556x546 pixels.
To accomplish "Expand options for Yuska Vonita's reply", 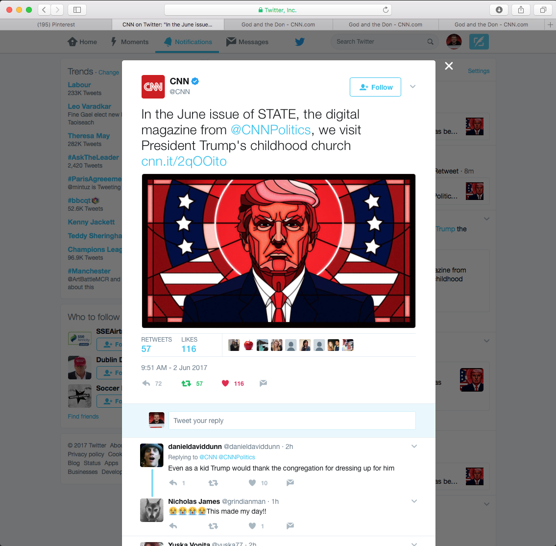I will pos(414,544).
